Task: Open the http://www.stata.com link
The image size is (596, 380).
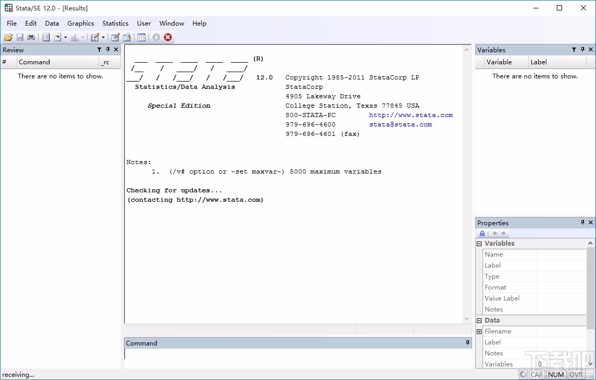Action: [411, 115]
